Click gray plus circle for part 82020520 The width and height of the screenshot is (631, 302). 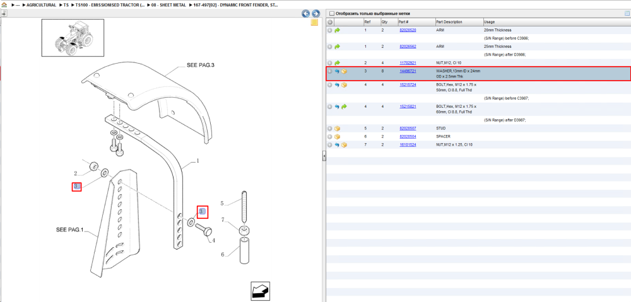(x=330, y=30)
